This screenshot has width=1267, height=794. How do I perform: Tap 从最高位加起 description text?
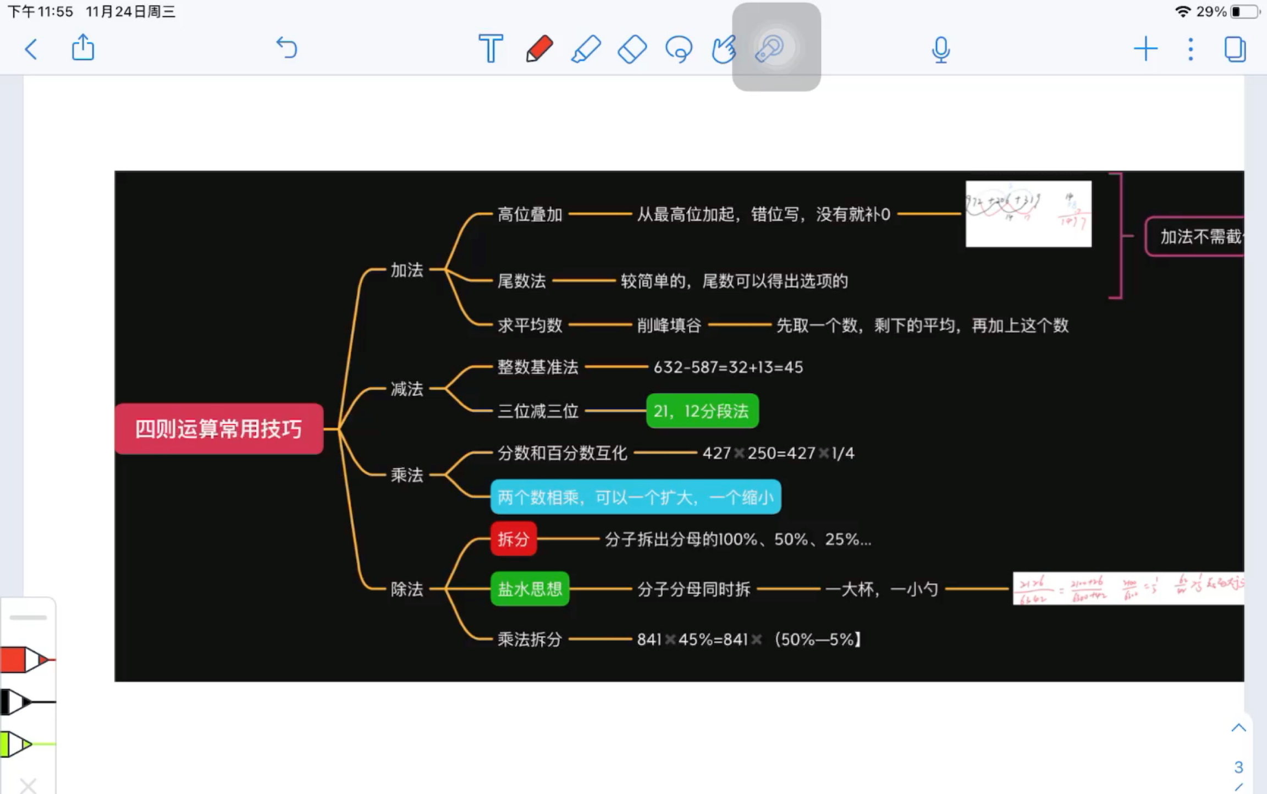point(763,214)
